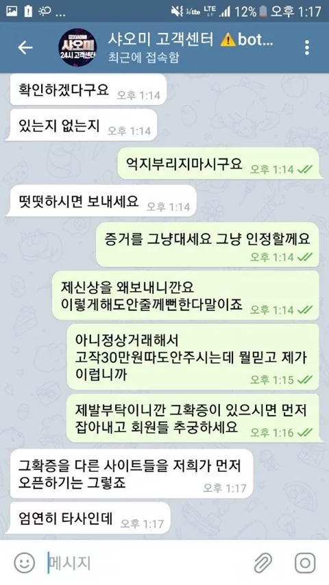
Task: Open the emoji picker smiley icon
Action: [x=25, y=562]
